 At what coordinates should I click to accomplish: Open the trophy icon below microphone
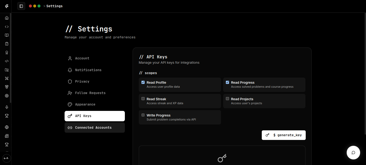click(7, 116)
